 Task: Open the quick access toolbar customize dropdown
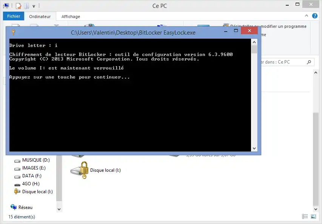tap(34, 6)
